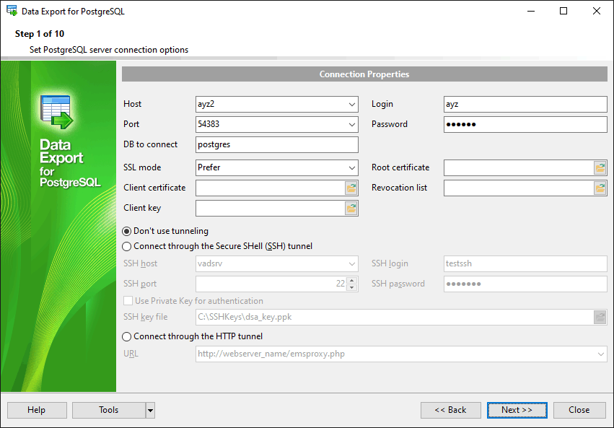Open the Help window
The width and height of the screenshot is (614, 428).
coord(36,410)
